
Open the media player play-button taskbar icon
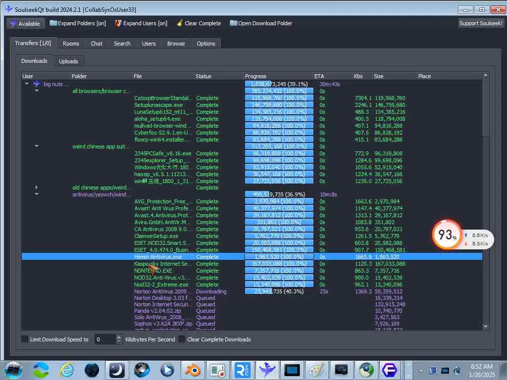coord(167,370)
